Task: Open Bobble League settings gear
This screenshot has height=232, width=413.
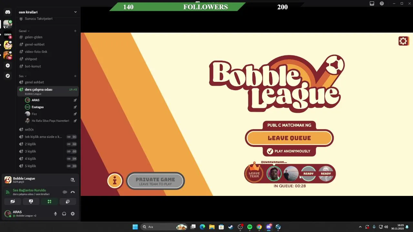Action: click(403, 41)
